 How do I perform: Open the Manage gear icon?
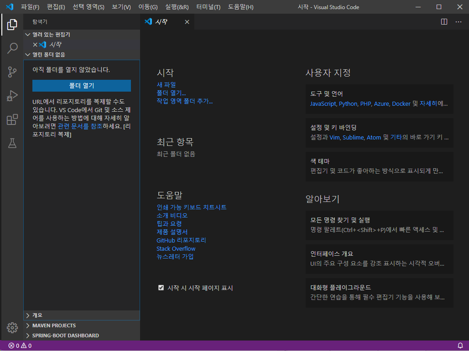pos(12,328)
